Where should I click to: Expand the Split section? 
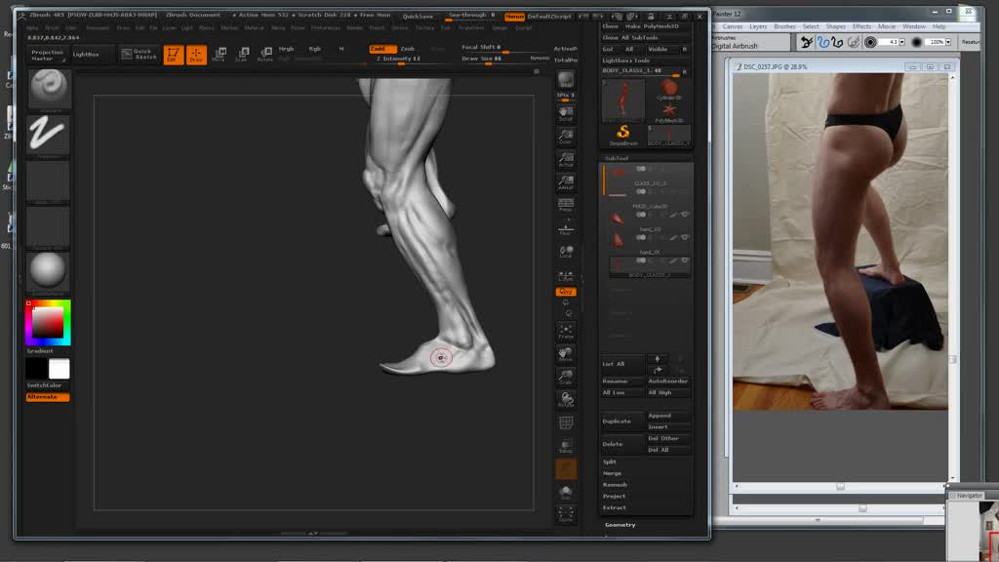tap(610, 462)
